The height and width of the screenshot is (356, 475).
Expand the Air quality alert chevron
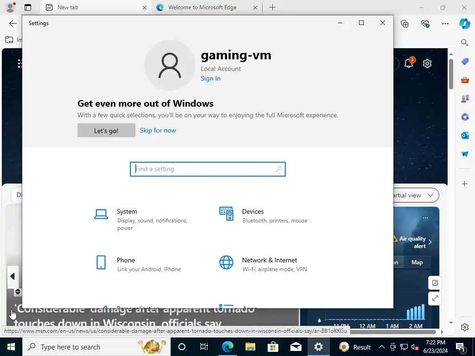430,242
